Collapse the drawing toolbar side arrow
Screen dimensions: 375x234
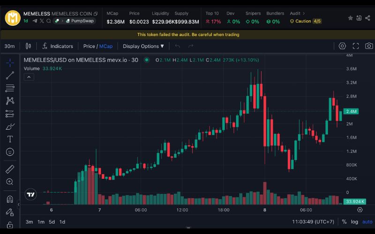coord(19,205)
